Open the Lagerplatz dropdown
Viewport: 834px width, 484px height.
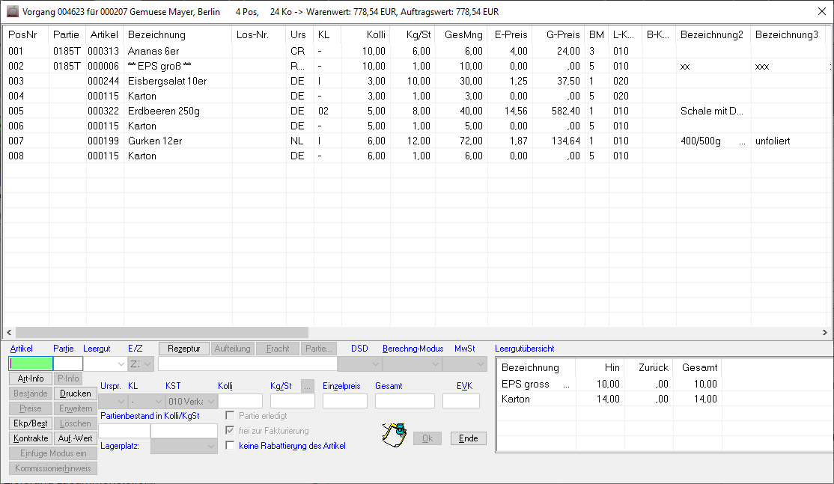click(x=184, y=447)
